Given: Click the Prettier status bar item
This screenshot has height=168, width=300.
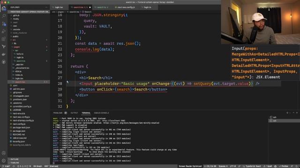Looking at the screenshot, I should coord(284,166).
